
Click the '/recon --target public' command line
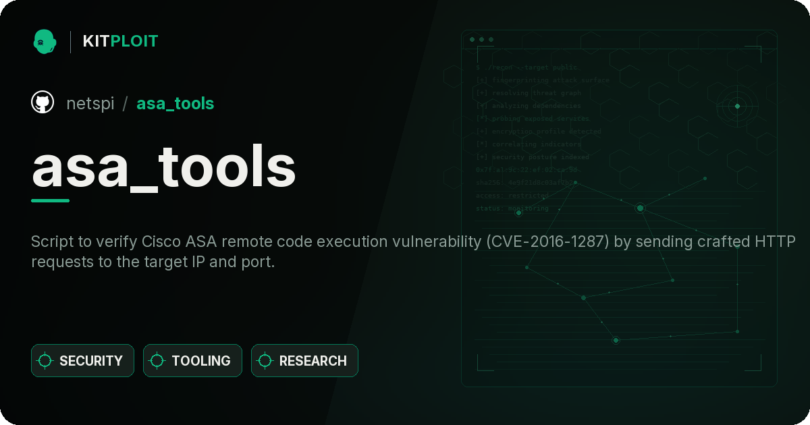527,67
